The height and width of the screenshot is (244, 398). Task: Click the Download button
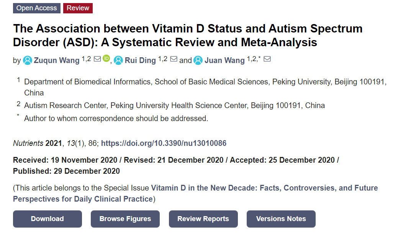[x=47, y=219]
